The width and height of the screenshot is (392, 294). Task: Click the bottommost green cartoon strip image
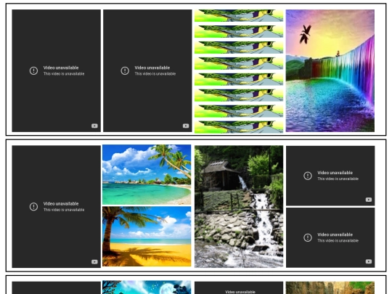coord(239,127)
